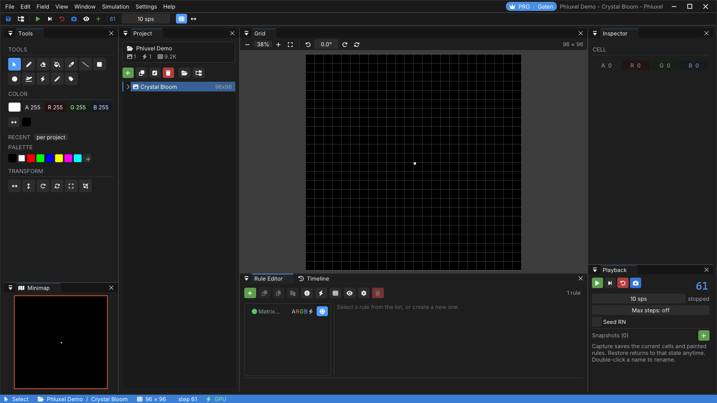Click the Minimap preview thumbnail
Image resolution: width=717 pixels, height=403 pixels.
pyautogui.click(x=61, y=342)
